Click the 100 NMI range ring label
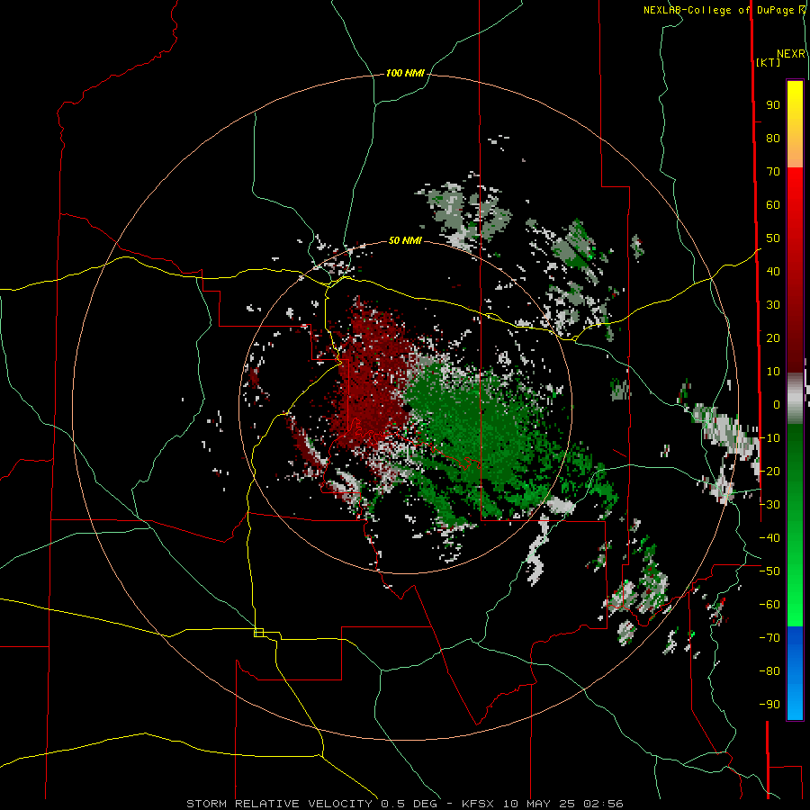 405,74
